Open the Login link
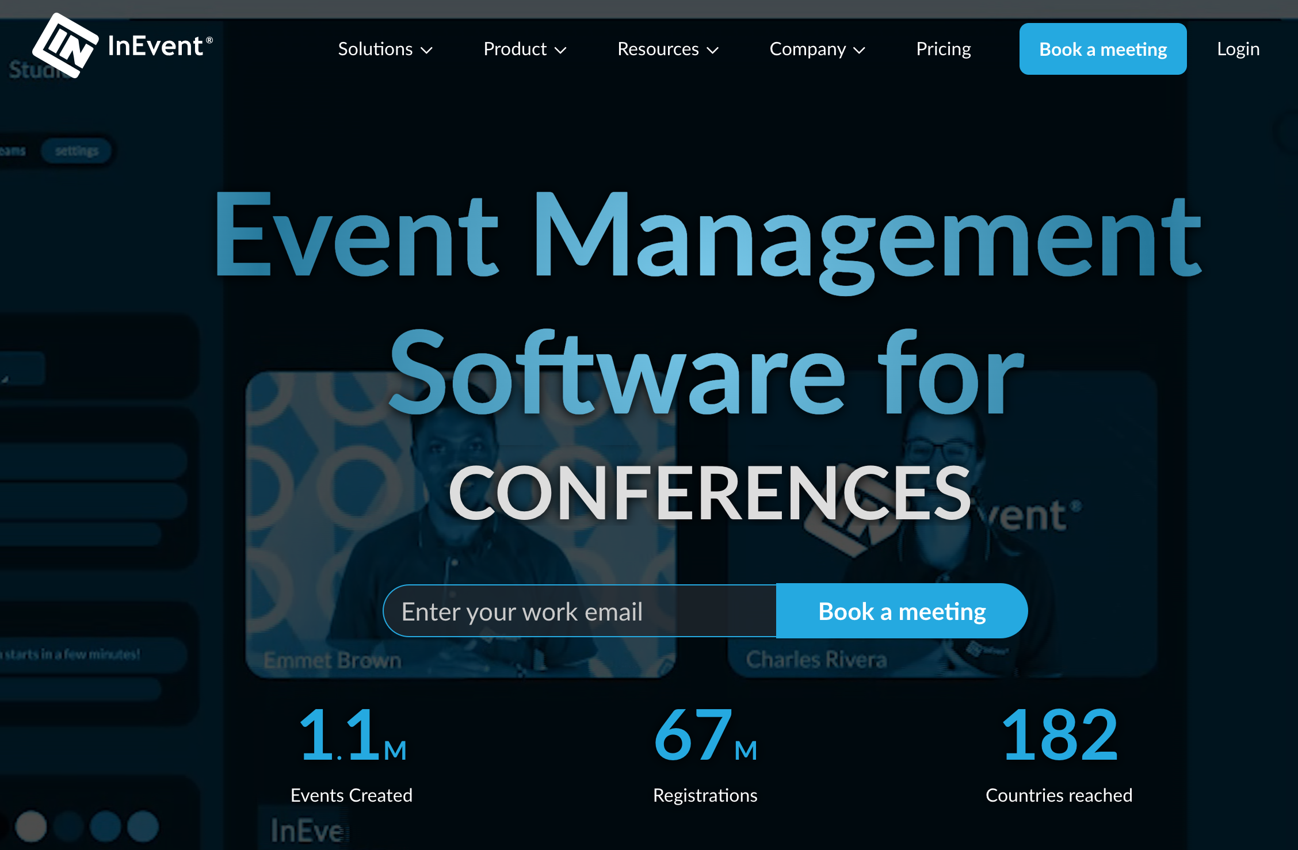This screenshot has width=1298, height=850. [x=1238, y=49]
